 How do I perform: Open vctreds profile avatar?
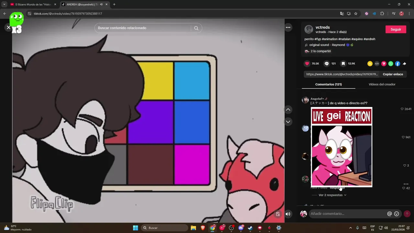pyautogui.click(x=309, y=29)
